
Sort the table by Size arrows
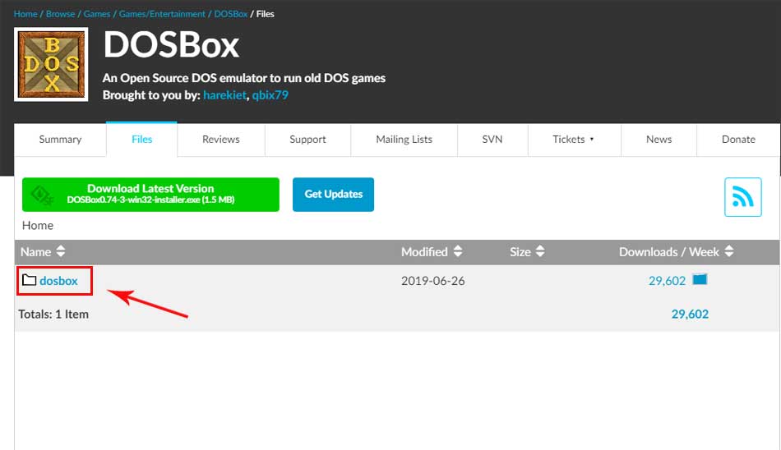(x=540, y=251)
